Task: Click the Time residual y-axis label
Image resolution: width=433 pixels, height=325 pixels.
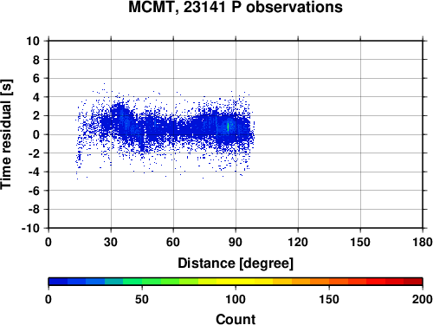Action: click(x=6, y=134)
